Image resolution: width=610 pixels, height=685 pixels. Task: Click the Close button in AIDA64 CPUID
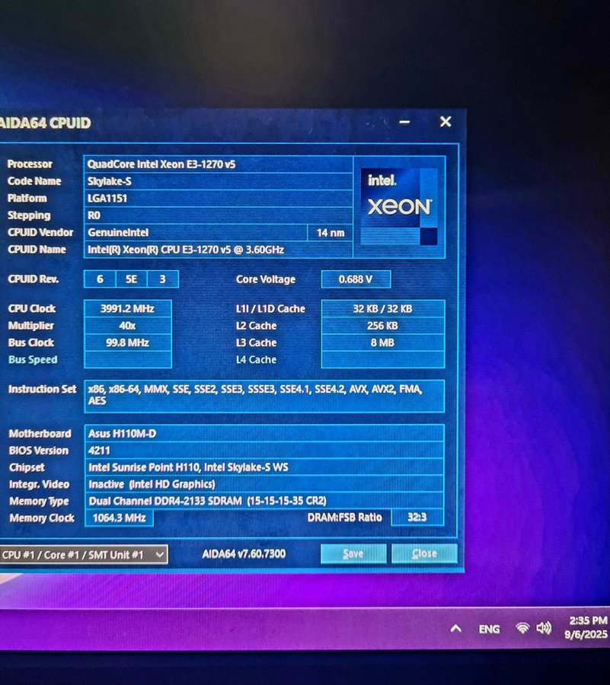coord(424,553)
